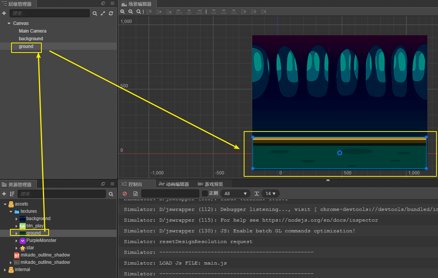
Task: Select the background node in hierarchy
Action: [31, 39]
